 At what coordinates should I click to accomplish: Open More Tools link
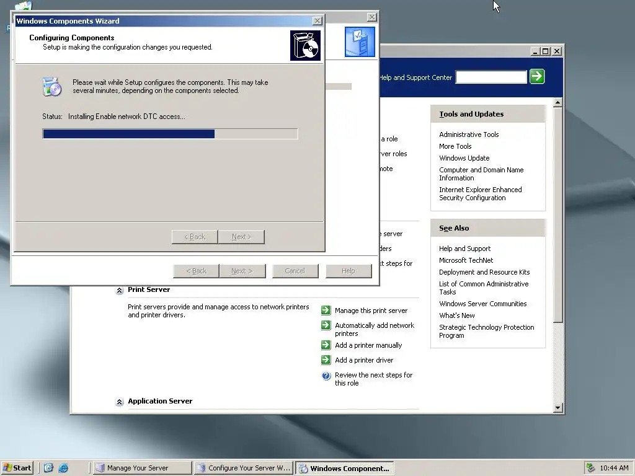coord(455,146)
